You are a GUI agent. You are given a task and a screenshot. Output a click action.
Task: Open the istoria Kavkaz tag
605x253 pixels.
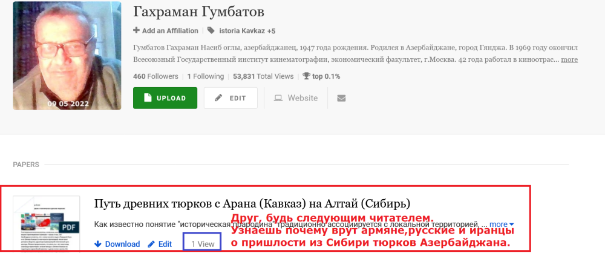242,31
